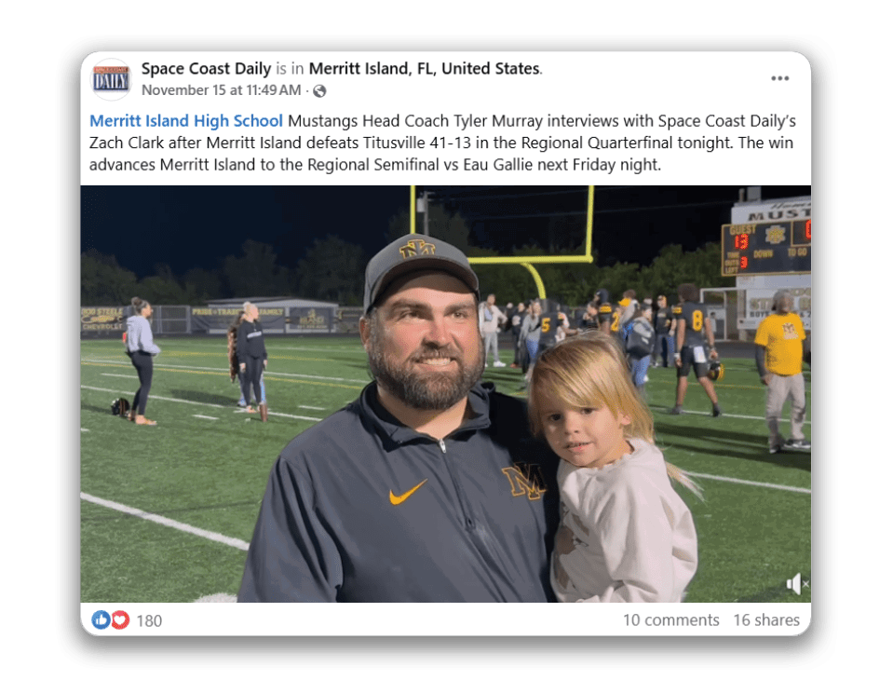This screenshot has height=694, width=893.
Task: View the 180 reactions count
Action: pyautogui.click(x=149, y=620)
